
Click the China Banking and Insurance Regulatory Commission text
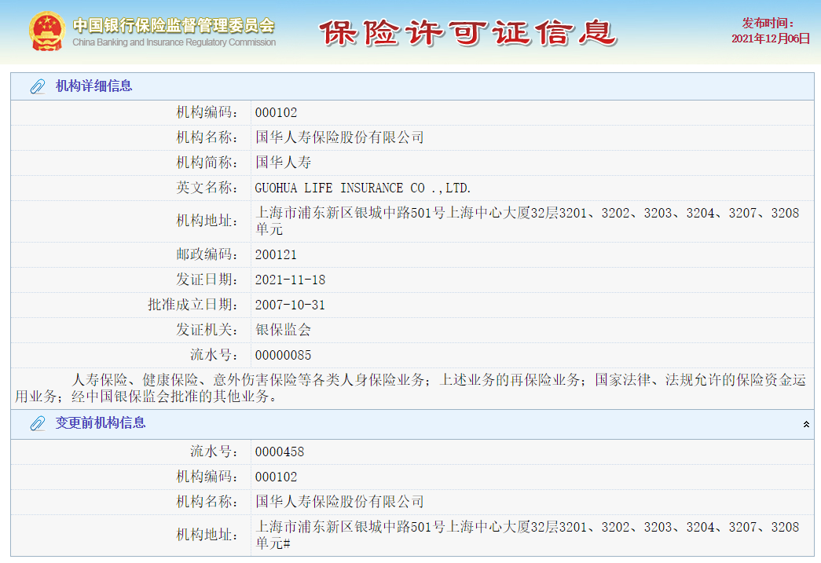[174, 42]
